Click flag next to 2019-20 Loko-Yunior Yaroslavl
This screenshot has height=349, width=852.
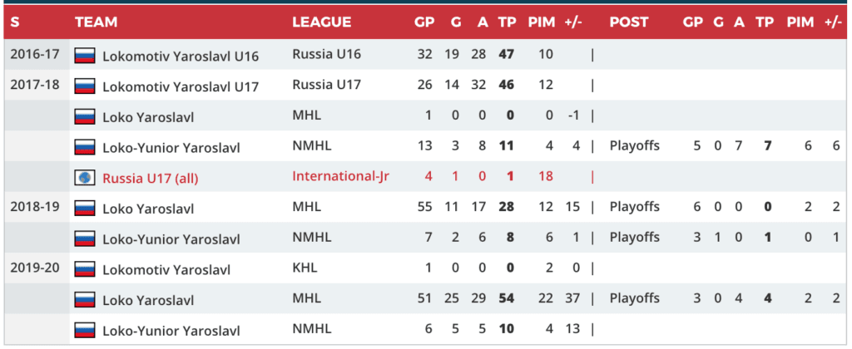[x=85, y=330]
